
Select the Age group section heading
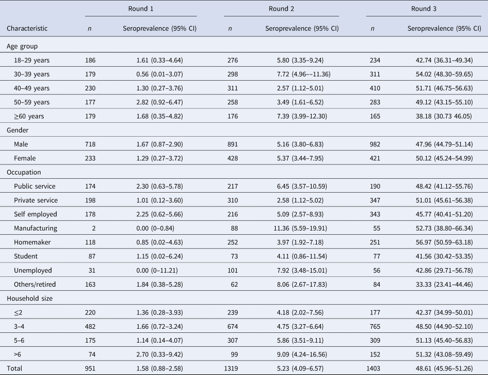point(21,46)
